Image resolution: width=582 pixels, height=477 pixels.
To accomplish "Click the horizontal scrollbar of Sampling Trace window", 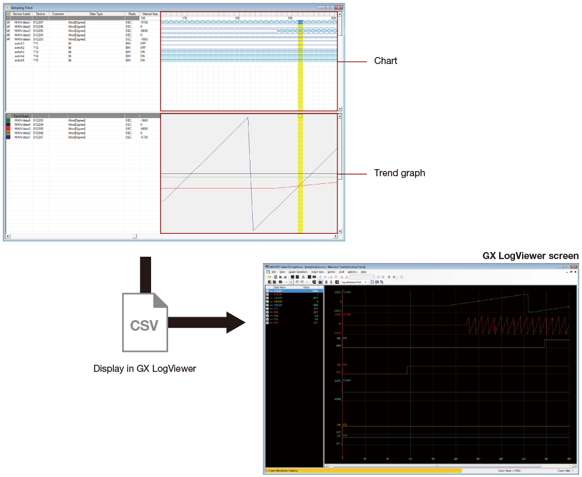I will point(172,236).
